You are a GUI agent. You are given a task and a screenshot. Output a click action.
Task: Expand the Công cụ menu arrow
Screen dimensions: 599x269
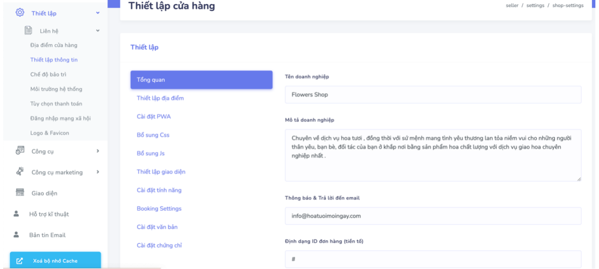98,151
